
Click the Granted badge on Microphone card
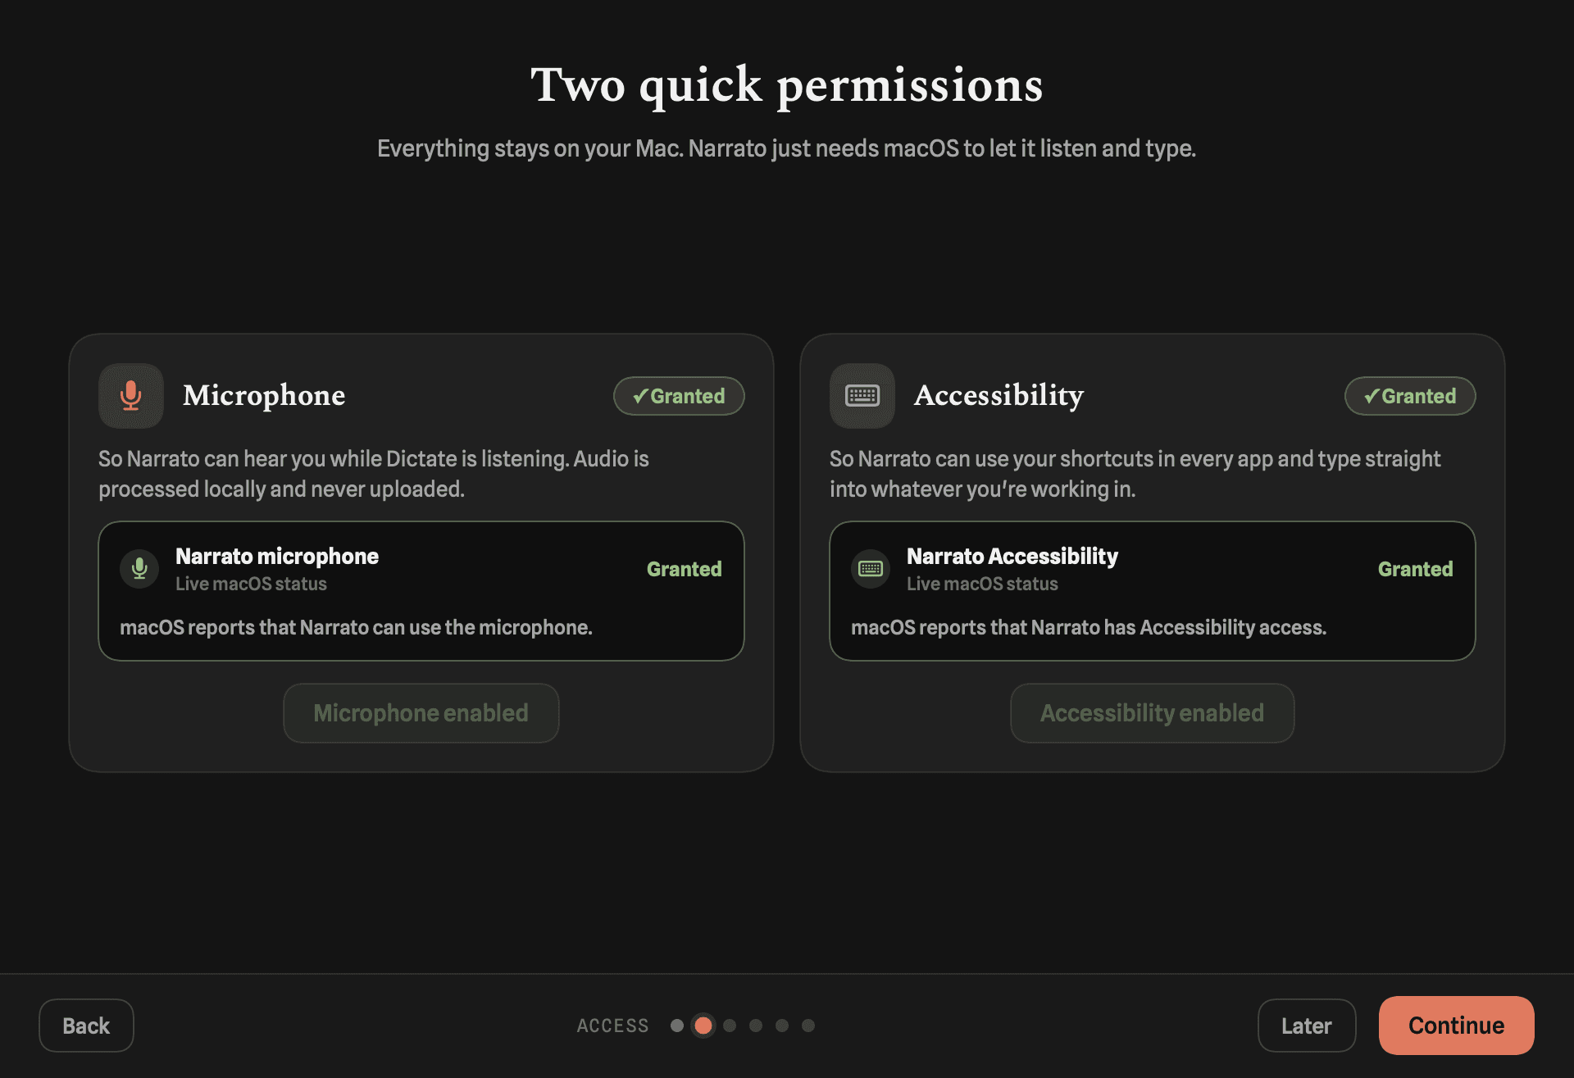pos(679,396)
